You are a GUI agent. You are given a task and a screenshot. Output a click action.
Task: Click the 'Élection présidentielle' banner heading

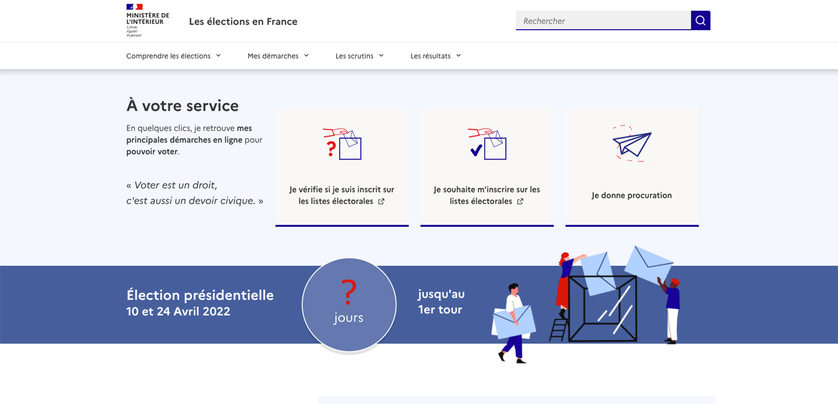pyautogui.click(x=200, y=295)
